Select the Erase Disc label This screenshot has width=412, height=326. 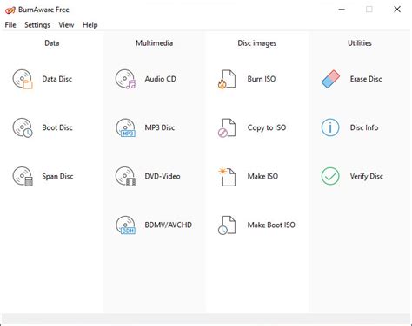point(366,79)
